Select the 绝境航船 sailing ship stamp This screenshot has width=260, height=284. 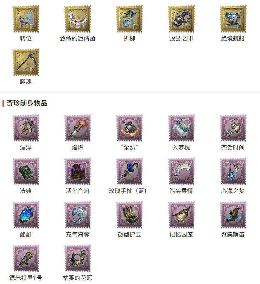click(233, 19)
